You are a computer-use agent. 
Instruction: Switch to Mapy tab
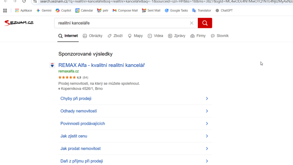tap(136, 36)
